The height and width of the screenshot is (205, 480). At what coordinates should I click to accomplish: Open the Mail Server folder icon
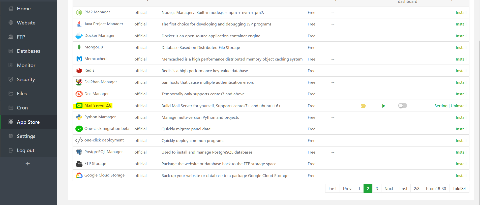point(363,106)
